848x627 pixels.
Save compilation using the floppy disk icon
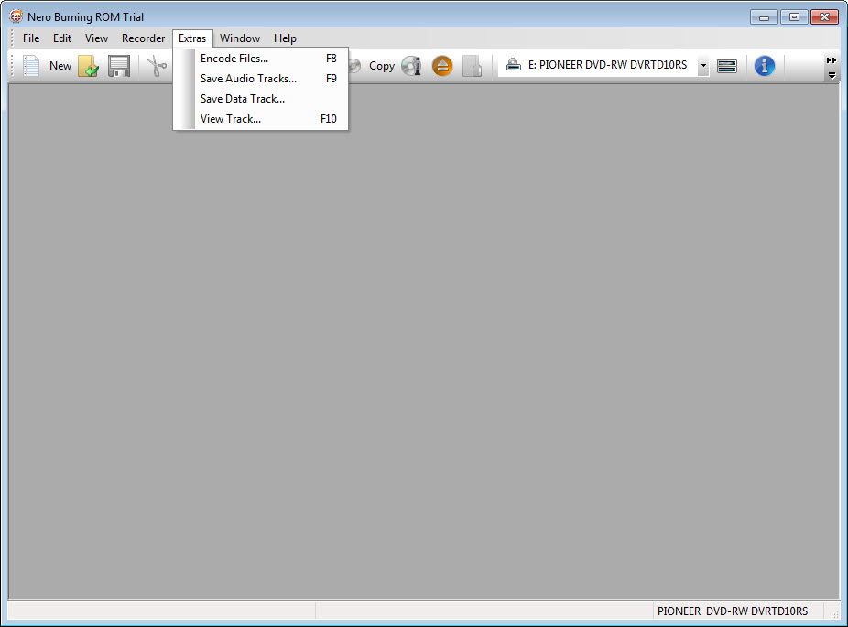(x=119, y=66)
